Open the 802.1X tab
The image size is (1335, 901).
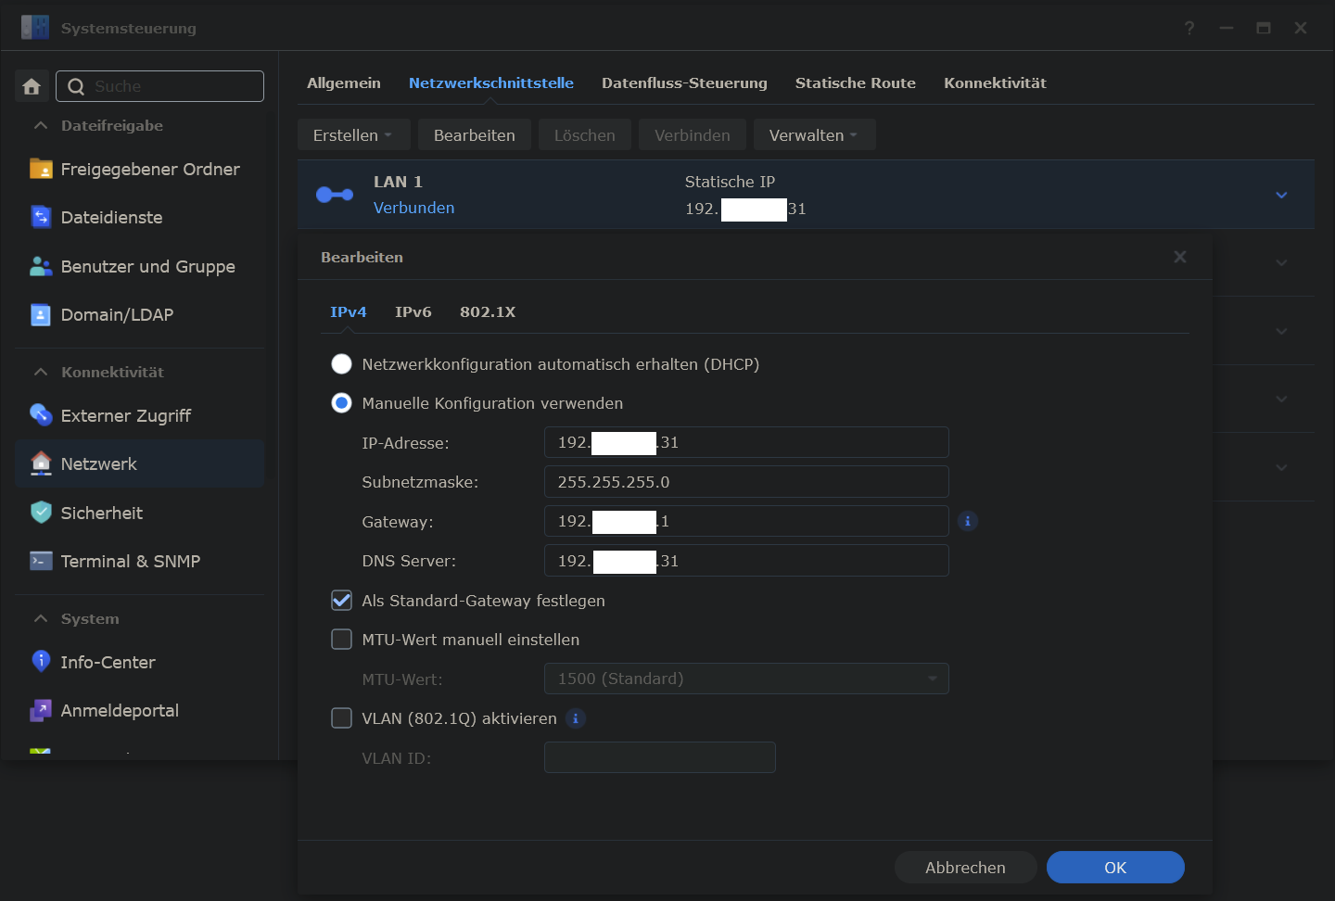click(x=488, y=311)
